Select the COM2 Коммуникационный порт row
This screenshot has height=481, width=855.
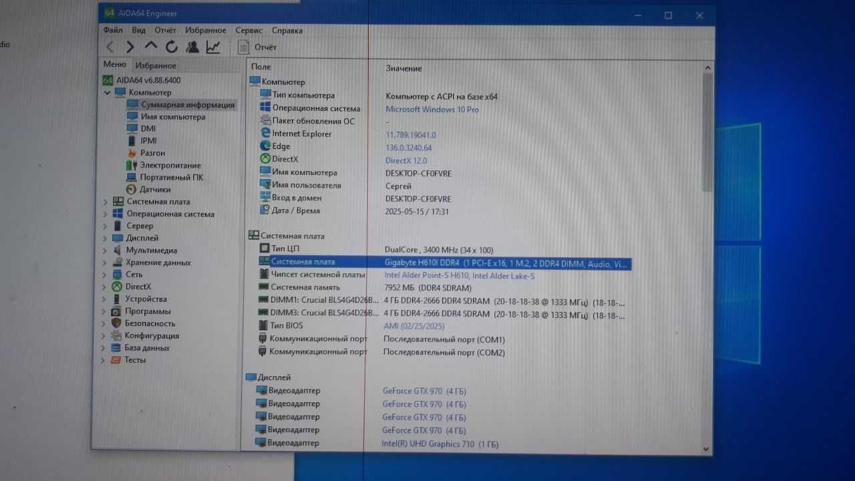[382, 352]
